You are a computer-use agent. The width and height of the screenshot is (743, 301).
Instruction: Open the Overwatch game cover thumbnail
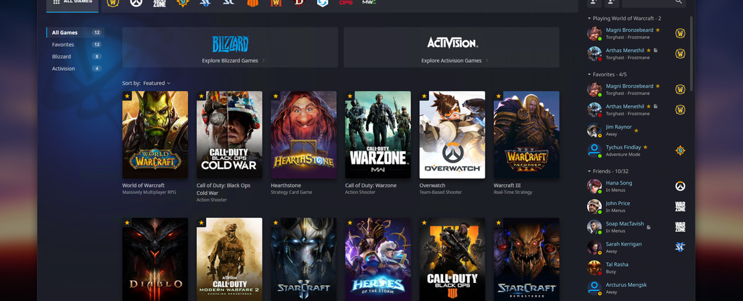(452, 135)
